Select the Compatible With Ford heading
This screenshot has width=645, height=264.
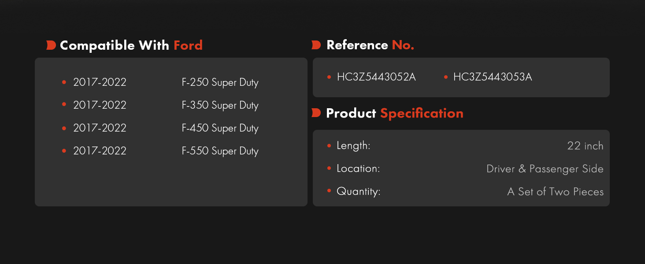tap(131, 45)
